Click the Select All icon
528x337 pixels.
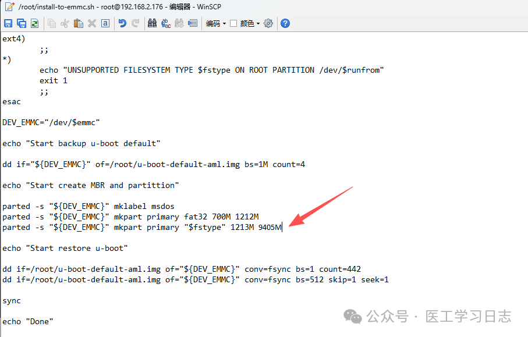[x=105, y=24]
